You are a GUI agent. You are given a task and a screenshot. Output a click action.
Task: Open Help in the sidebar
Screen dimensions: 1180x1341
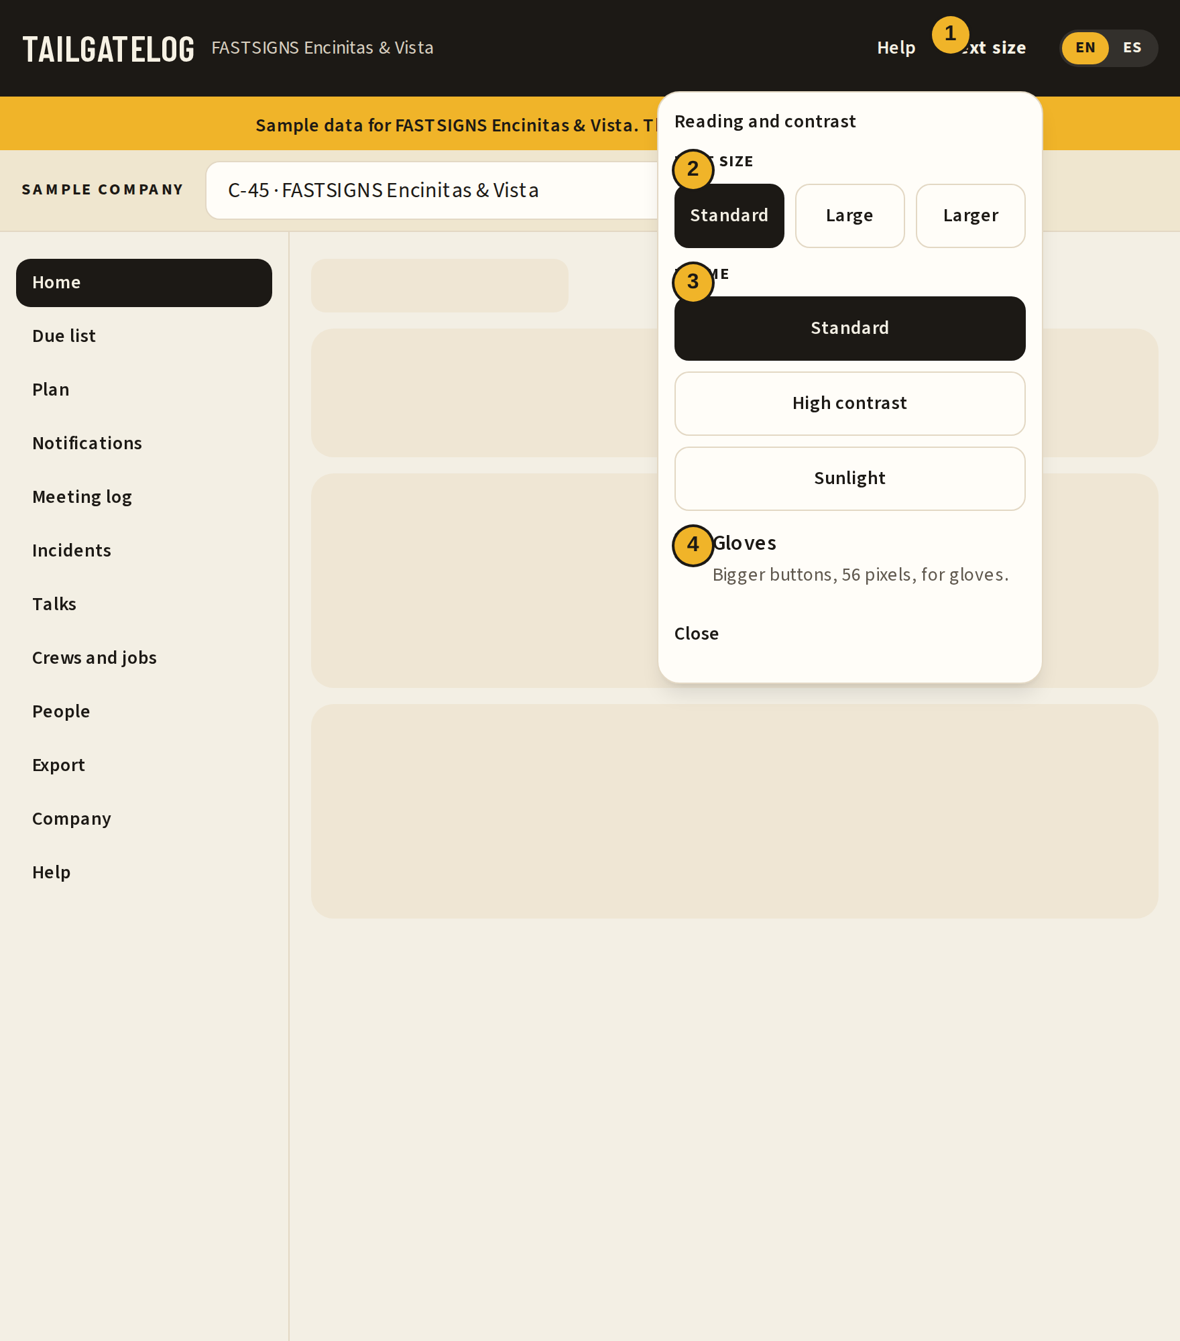coord(144,873)
